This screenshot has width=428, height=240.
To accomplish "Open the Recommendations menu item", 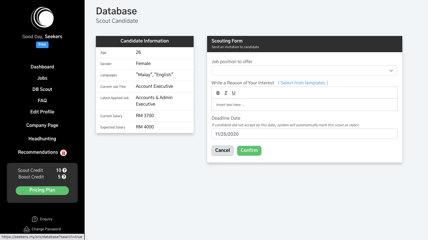I will point(38,152).
